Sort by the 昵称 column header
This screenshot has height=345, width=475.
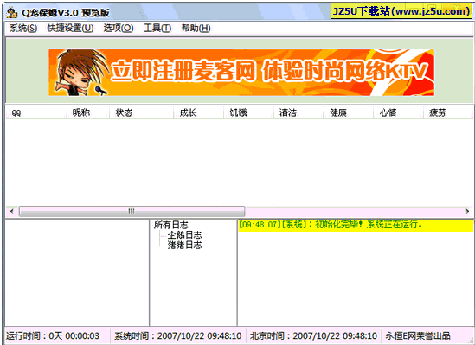pos(88,113)
